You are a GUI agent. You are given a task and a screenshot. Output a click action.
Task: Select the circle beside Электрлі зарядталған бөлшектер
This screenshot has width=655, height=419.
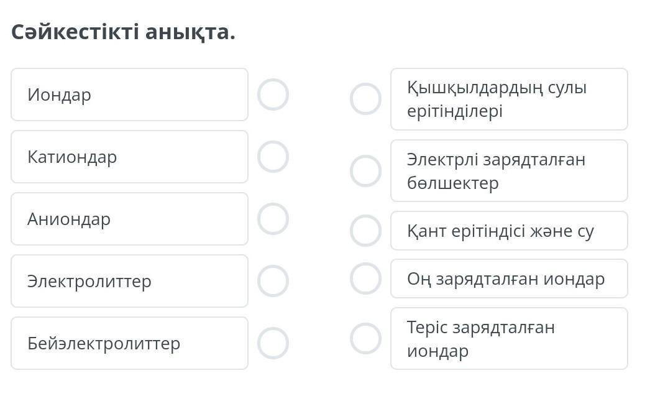(x=365, y=171)
